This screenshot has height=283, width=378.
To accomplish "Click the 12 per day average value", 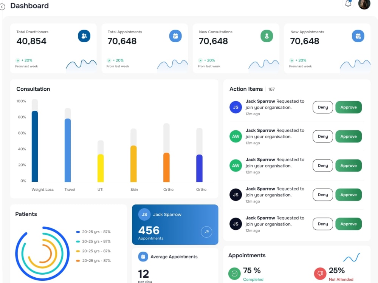I will pyautogui.click(x=143, y=274).
